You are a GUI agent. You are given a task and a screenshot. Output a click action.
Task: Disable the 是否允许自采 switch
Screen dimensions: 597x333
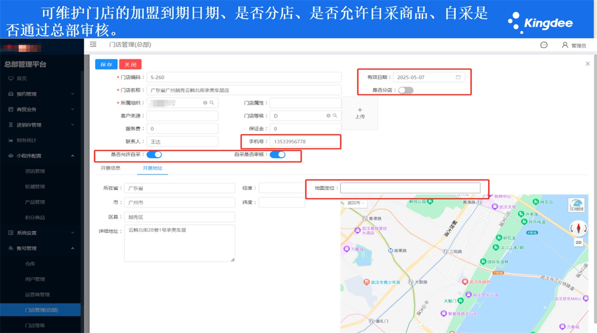154,155
